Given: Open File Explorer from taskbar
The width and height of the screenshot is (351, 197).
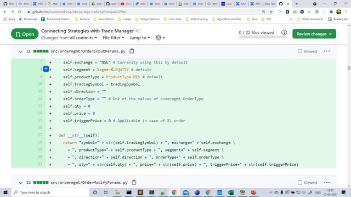Looking at the screenshot, I should click(117, 192).
